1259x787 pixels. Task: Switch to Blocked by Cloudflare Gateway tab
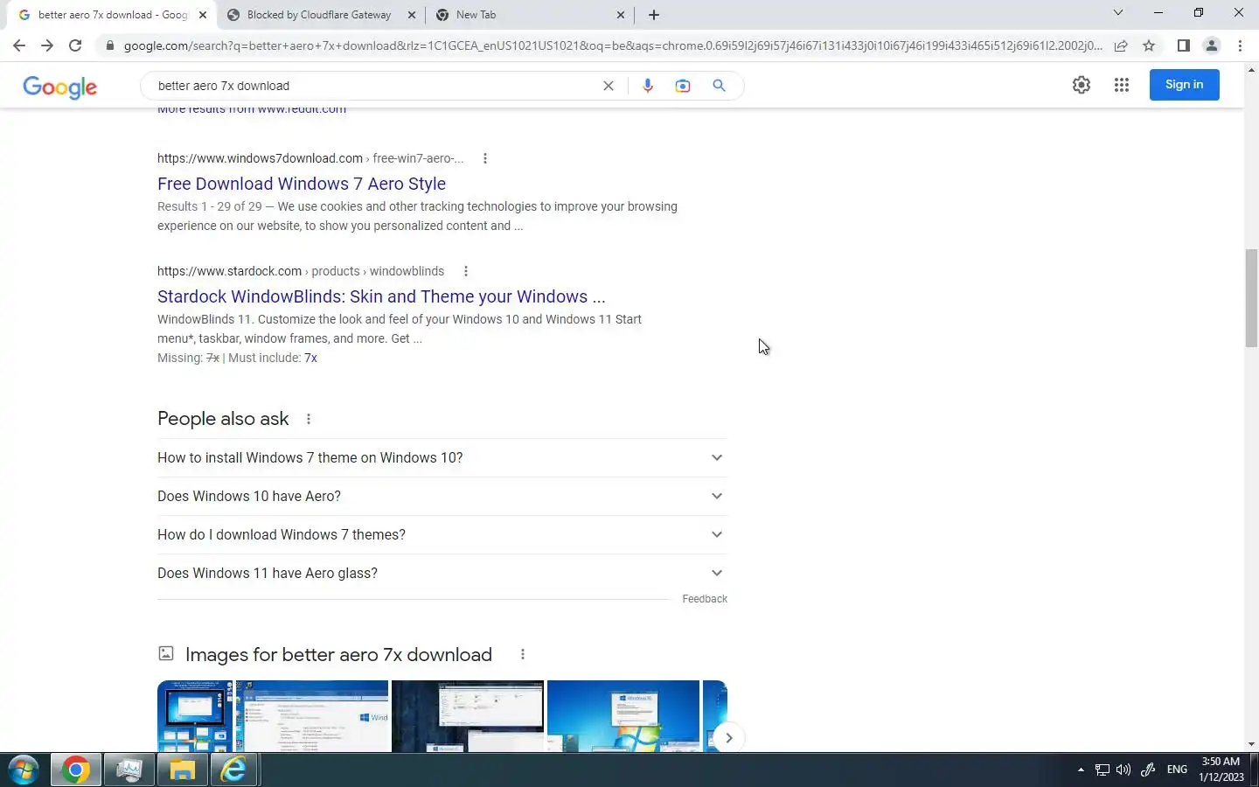(319, 15)
